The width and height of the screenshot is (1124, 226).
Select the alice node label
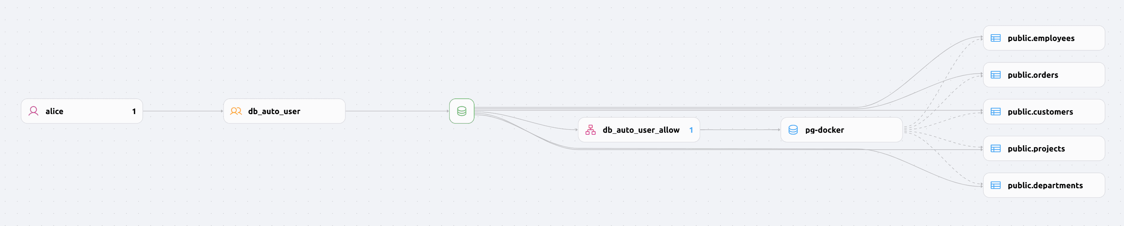click(55, 112)
